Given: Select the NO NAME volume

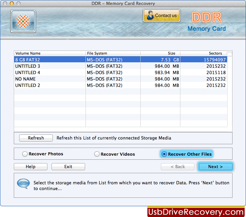Looking at the screenshot, I should (120, 79).
